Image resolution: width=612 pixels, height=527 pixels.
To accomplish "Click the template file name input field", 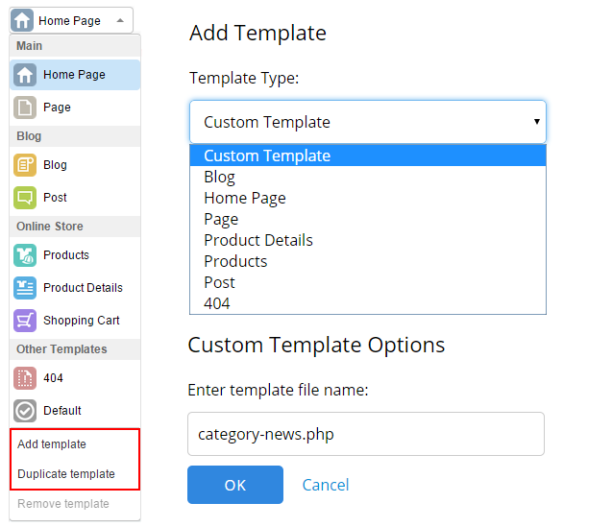I will coord(366,434).
